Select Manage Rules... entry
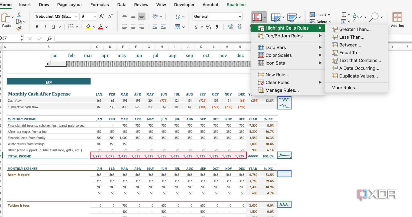 (288, 90)
